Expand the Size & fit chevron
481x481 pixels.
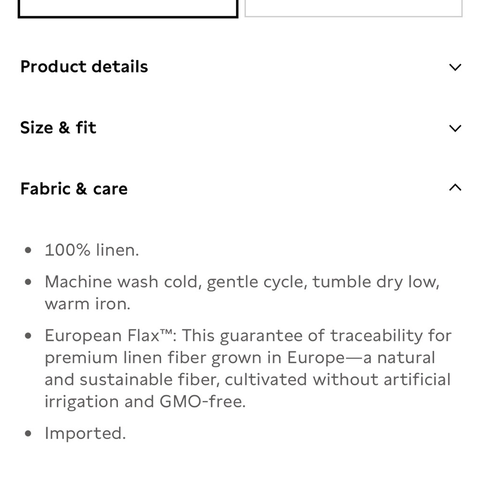pos(455,128)
